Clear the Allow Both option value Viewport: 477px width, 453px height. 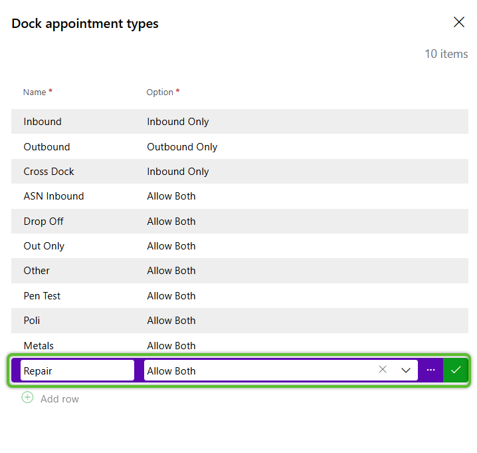point(383,370)
